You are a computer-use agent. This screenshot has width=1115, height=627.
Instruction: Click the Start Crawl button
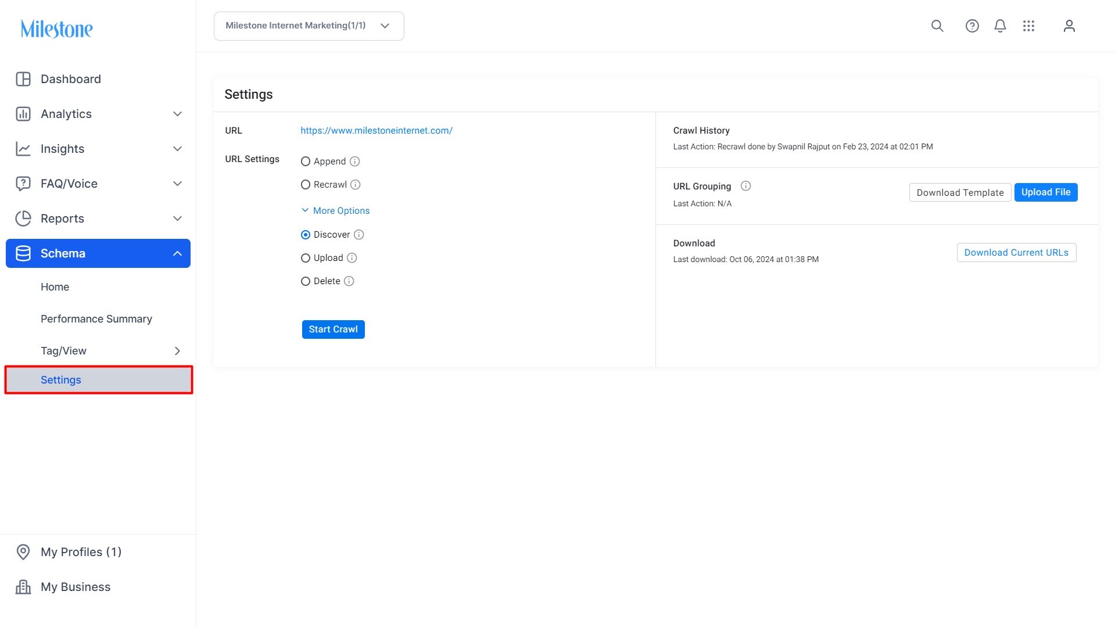(334, 329)
